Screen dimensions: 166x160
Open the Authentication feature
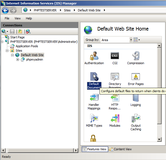(94, 58)
